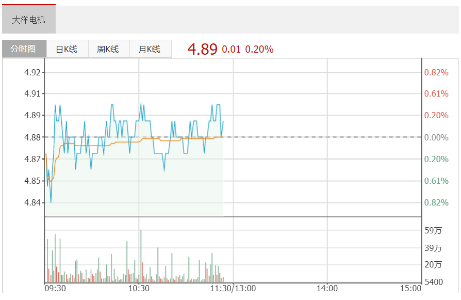
Task: Click the 4.84 price axis label
Action: (x=32, y=202)
